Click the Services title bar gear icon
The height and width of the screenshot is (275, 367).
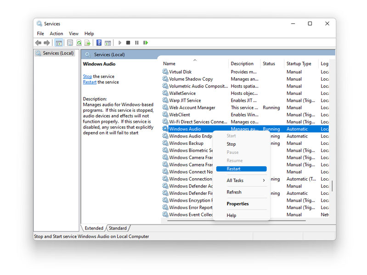(40, 23)
